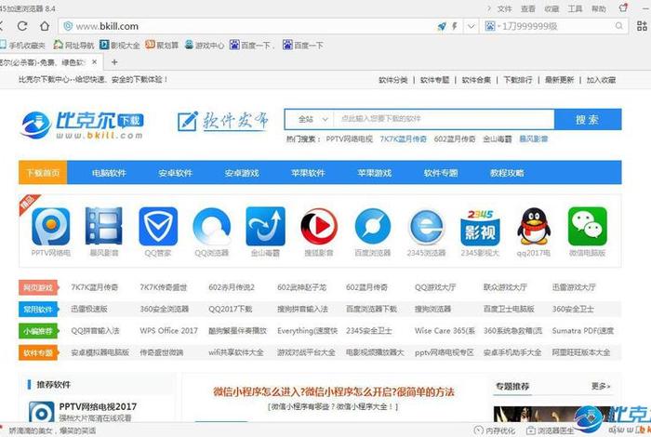Click the 软件发布 pencil banner
Screen dimensions: 651x437
222,122
